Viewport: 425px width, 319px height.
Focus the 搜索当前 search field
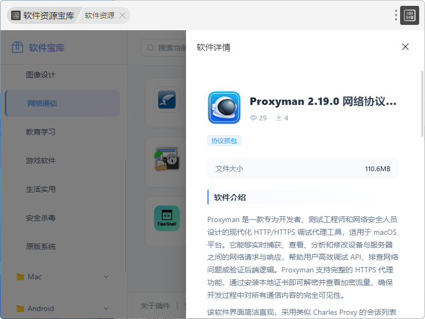[x=163, y=48]
